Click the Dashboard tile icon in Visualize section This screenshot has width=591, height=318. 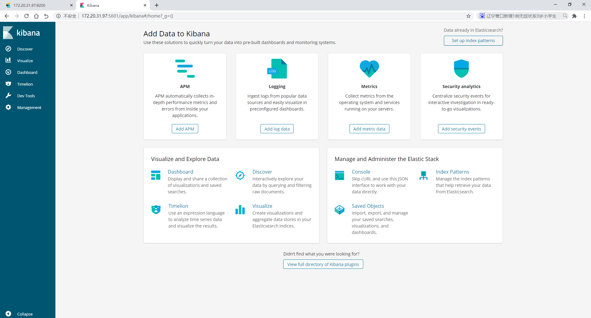156,175
